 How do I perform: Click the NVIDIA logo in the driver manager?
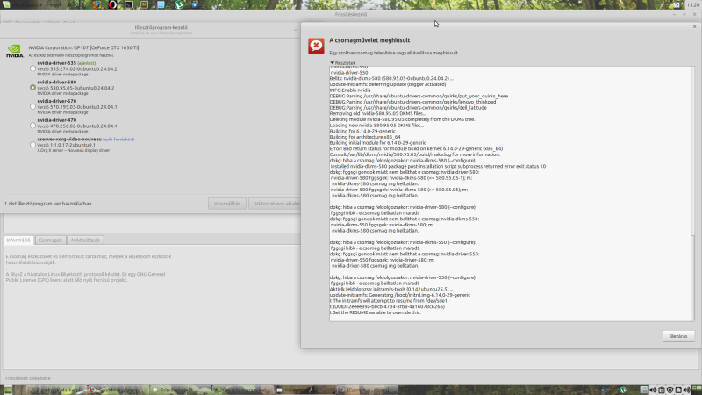point(14,51)
